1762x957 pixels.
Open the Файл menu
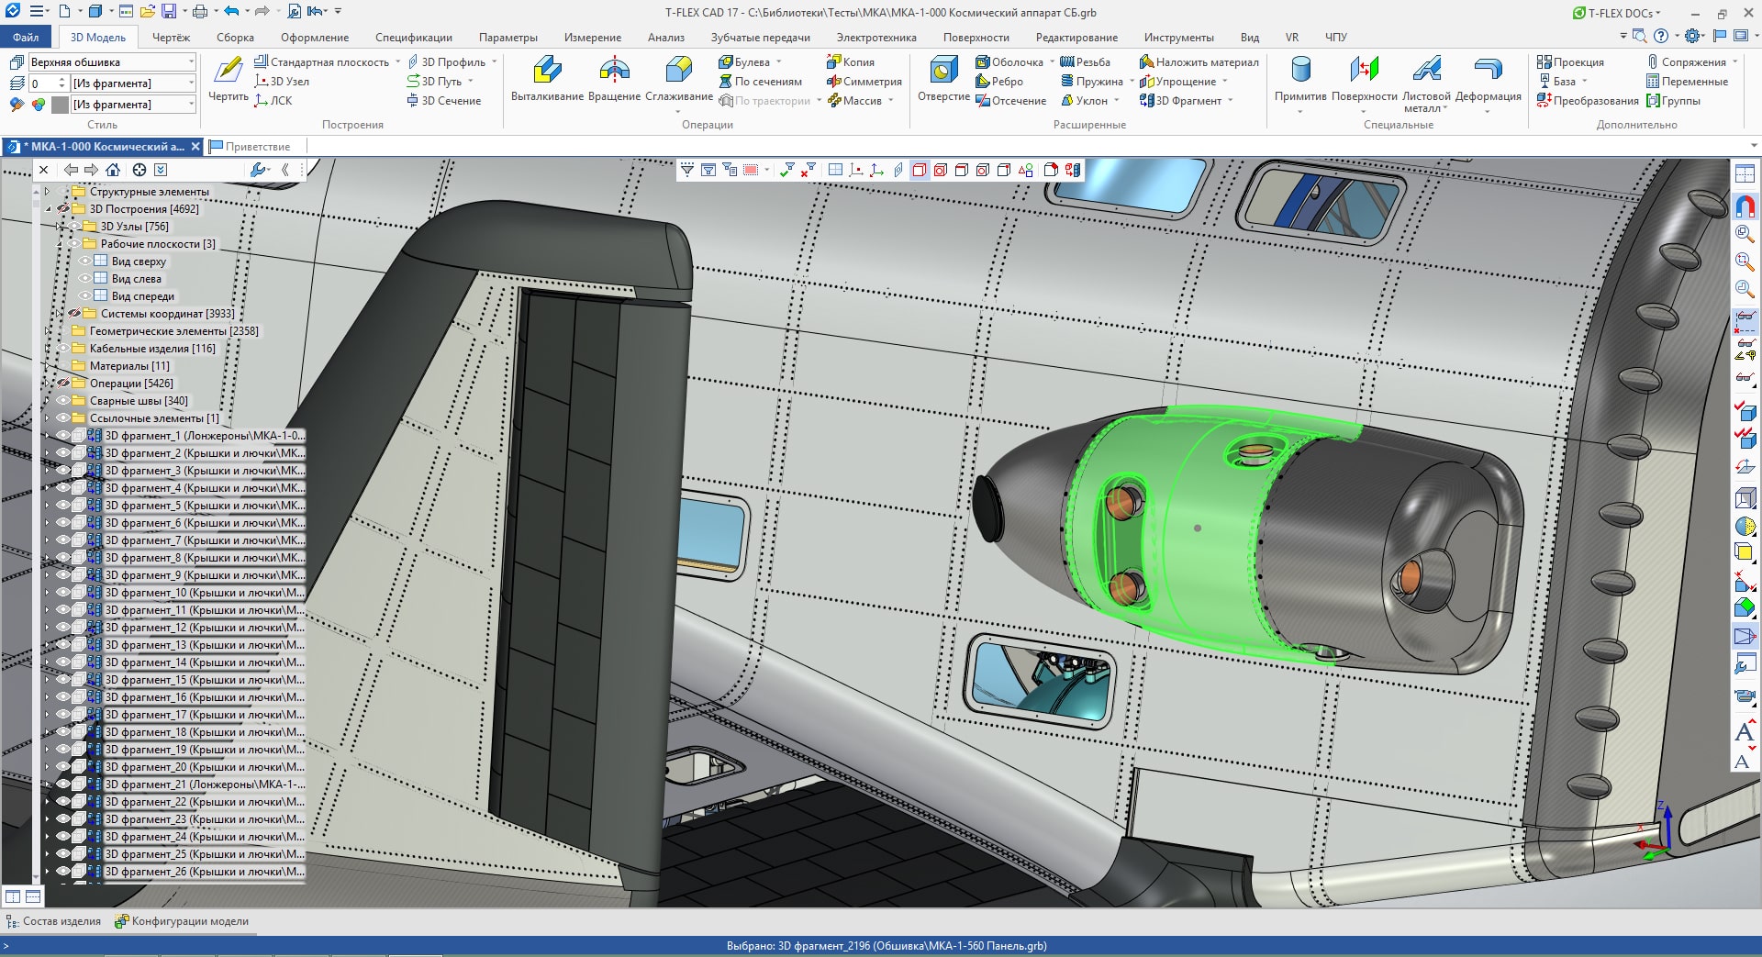[x=26, y=37]
